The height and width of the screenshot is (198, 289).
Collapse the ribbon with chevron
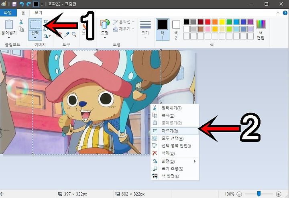coord(278,13)
